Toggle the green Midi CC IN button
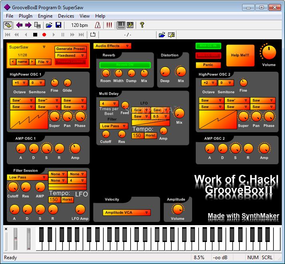The height and width of the screenshot is (264, 285). tap(208, 46)
